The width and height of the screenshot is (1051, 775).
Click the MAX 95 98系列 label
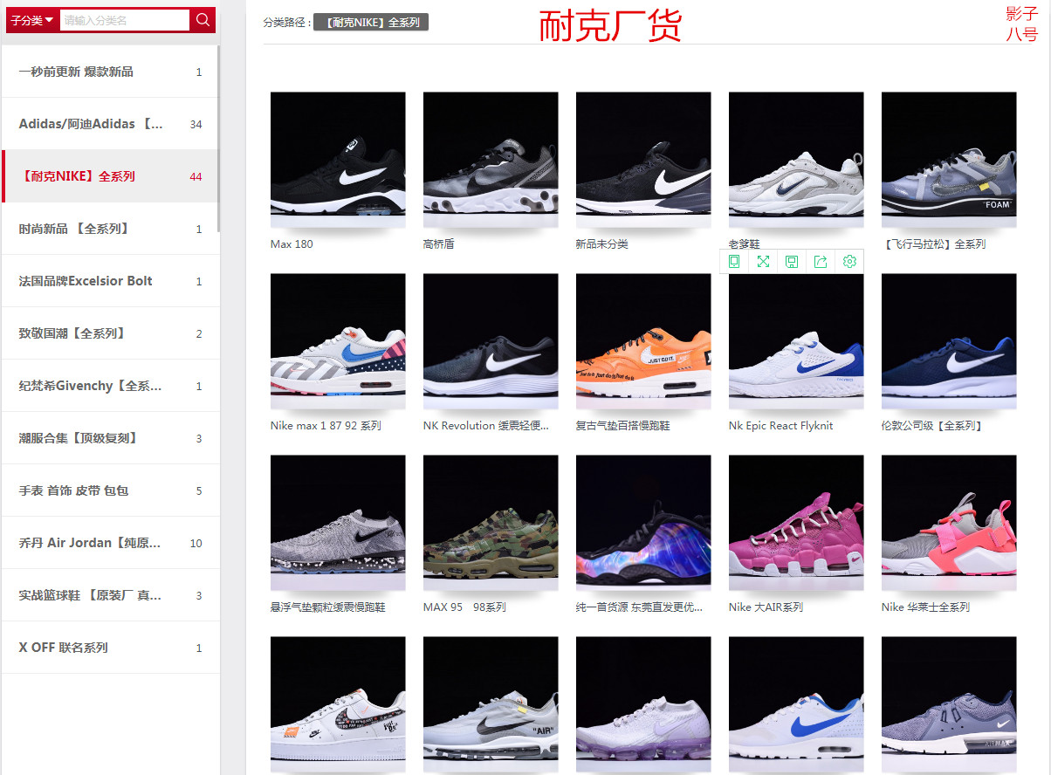[x=464, y=607]
